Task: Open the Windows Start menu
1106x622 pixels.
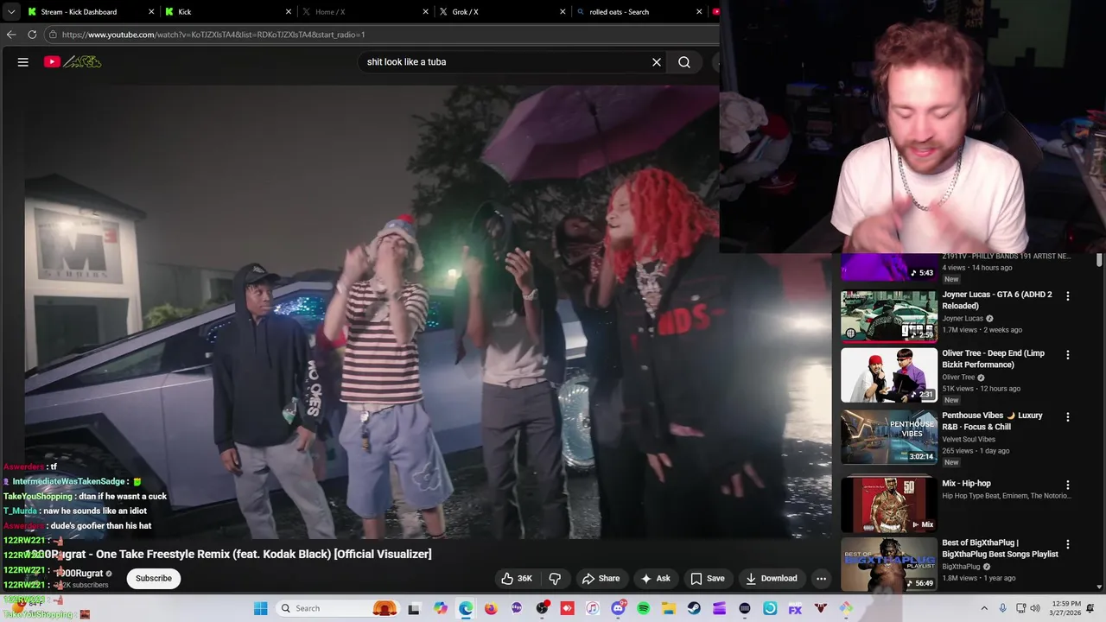Action: tap(261, 608)
